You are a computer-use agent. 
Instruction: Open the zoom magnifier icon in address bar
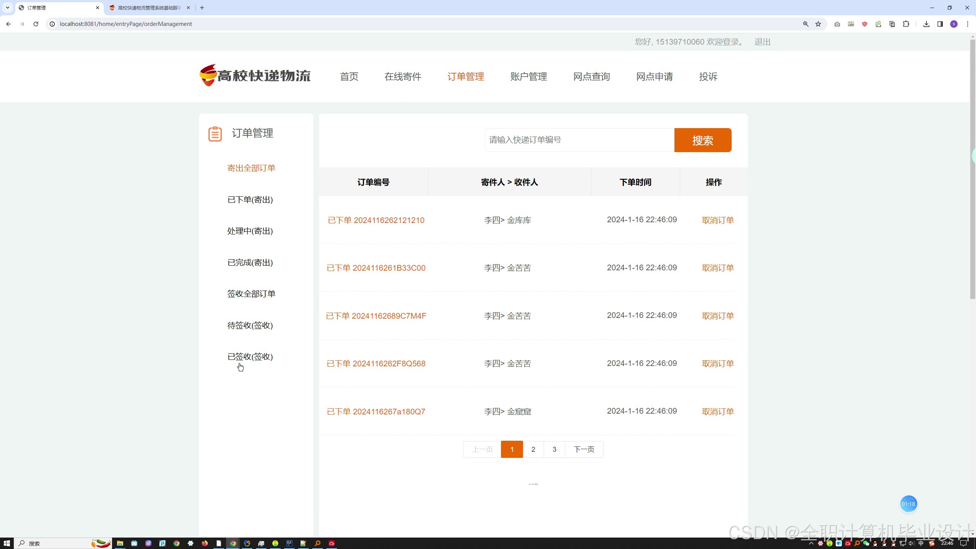point(806,24)
